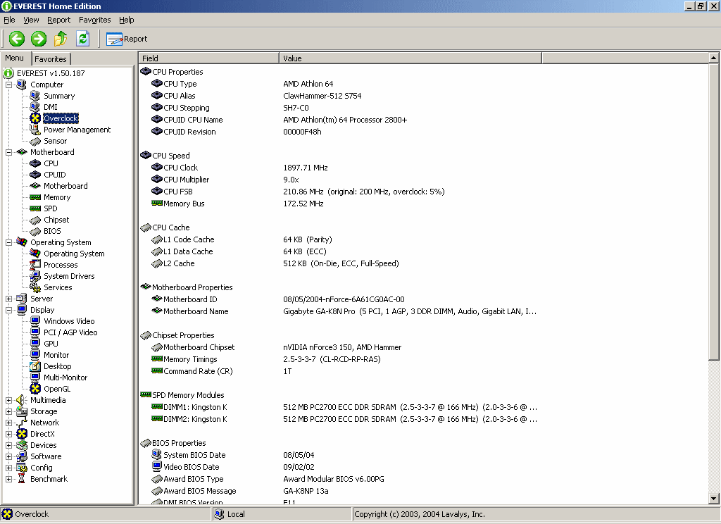Select the Sensor icon in tree

(x=35, y=142)
